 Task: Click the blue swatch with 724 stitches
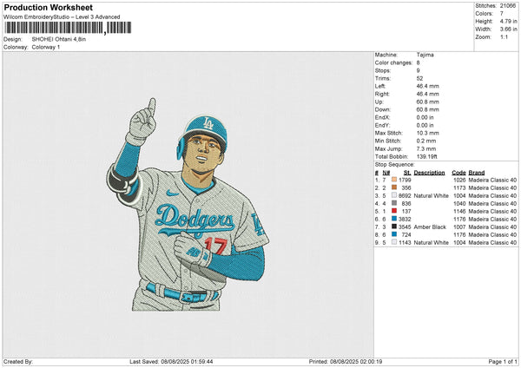click(394, 234)
